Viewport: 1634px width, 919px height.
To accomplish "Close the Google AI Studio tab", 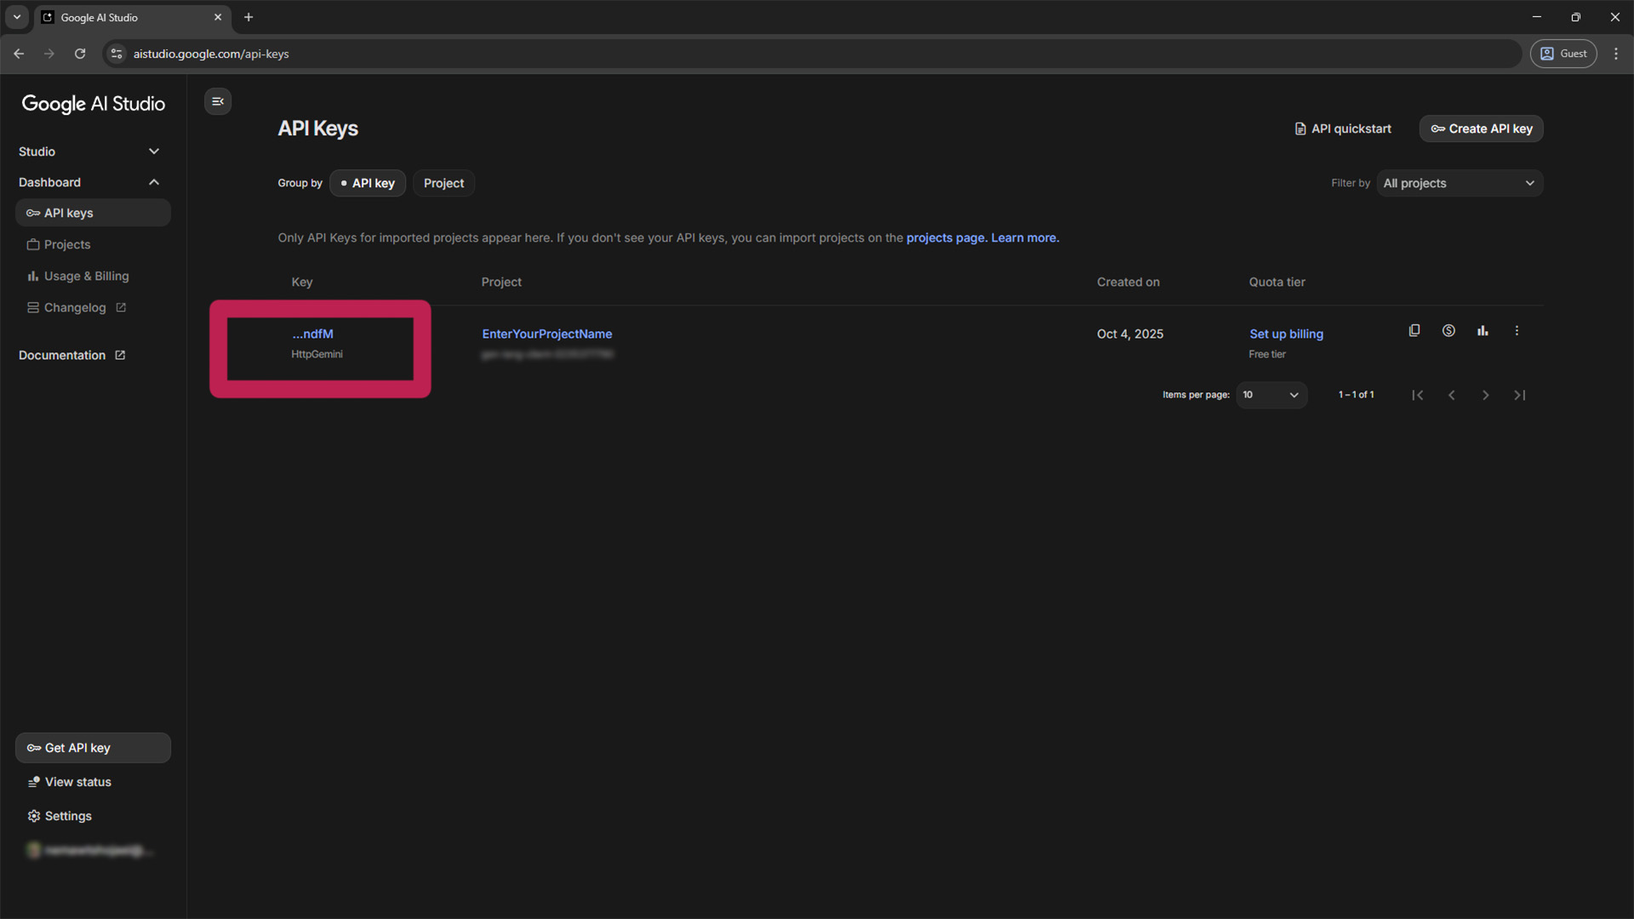I will click(x=218, y=17).
